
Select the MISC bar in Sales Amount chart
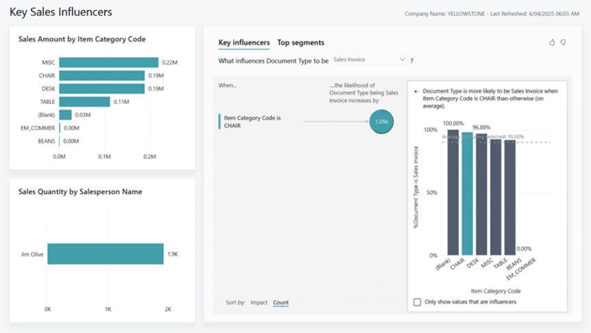pyautogui.click(x=108, y=62)
